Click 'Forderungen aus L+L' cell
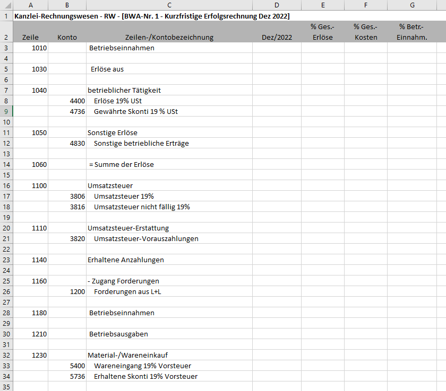The height and width of the screenshot is (391, 446). [x=169, y=292]
